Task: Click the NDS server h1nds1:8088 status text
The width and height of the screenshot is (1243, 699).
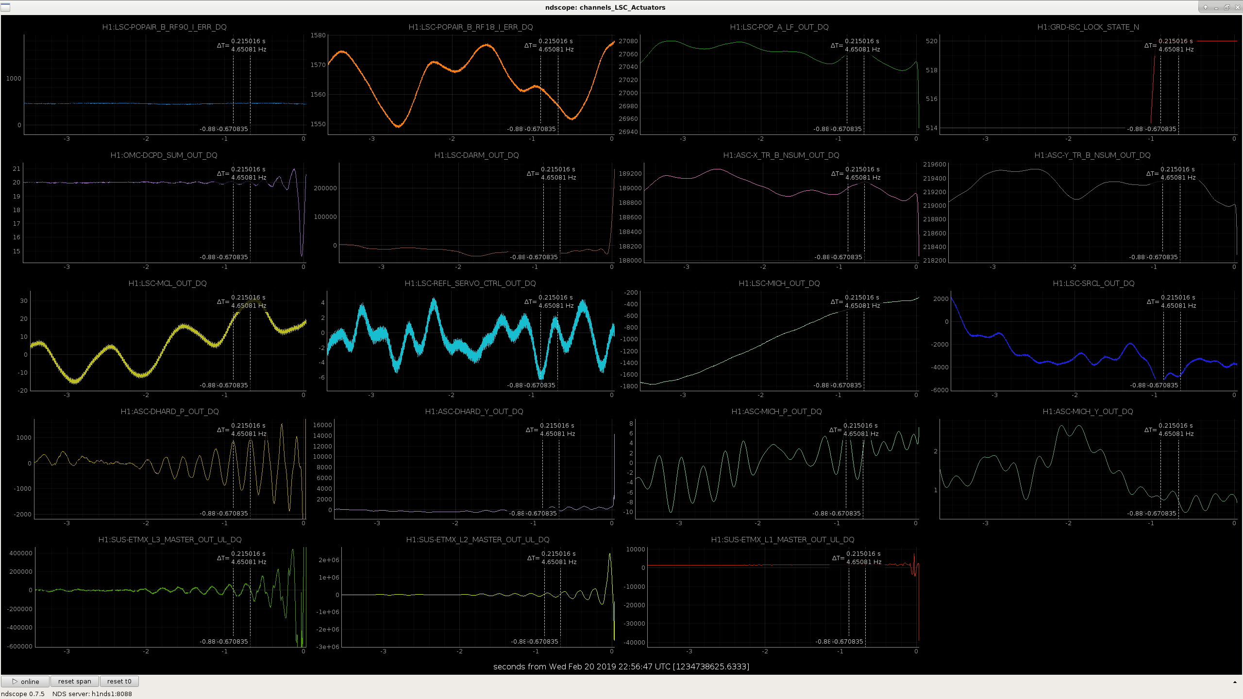Action: tap(92, 694)
